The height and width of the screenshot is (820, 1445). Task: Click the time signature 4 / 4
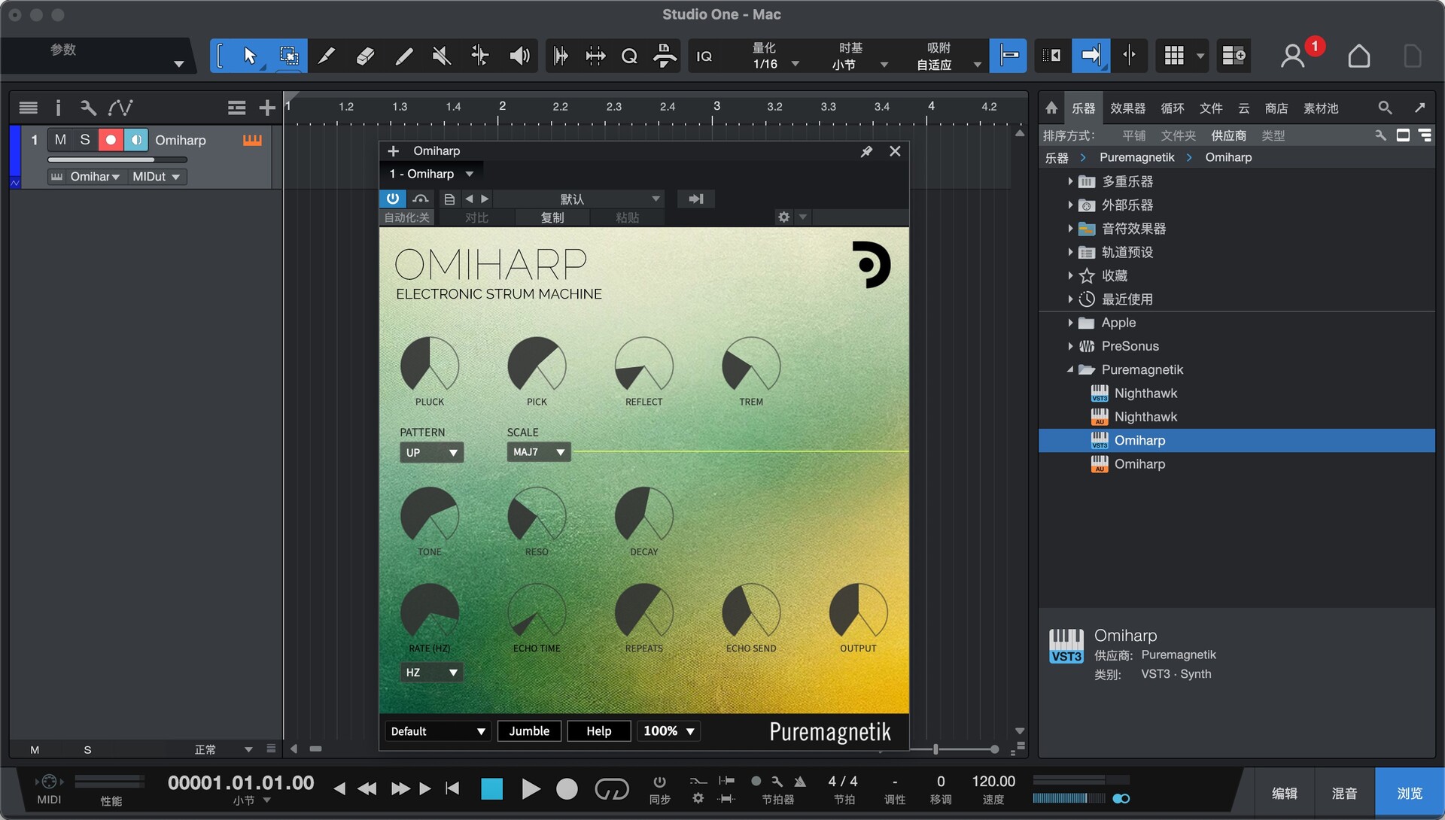843,782
